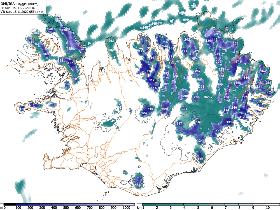Click the visibility value 433 on the map

220,84
